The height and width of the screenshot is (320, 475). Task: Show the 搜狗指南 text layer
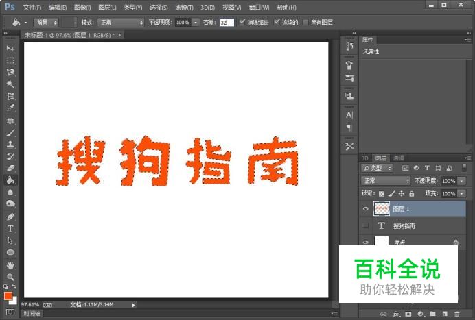point(366,225)
